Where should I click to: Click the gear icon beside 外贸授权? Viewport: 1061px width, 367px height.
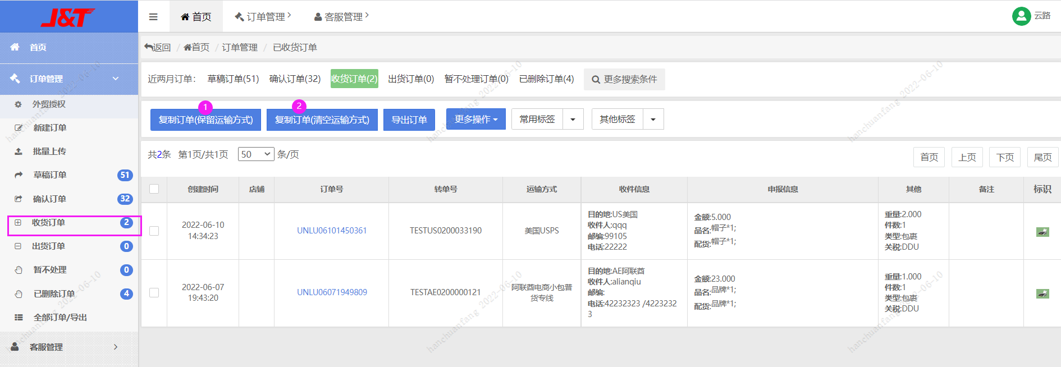(x=18, y=104)
